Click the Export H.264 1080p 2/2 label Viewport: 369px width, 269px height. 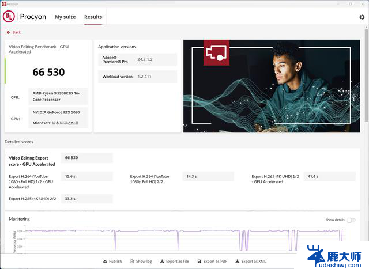(149, 179)
